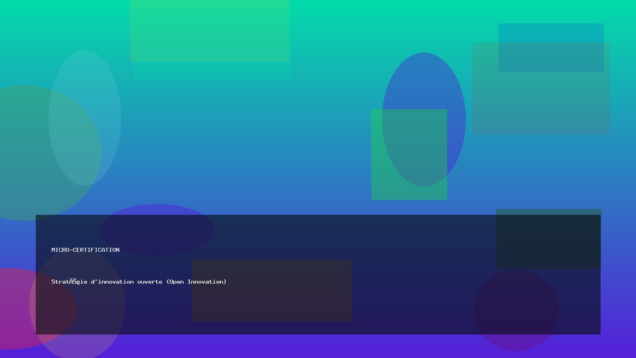Click the bright green rectangle at the top
636x358 pixels.
(209, 31)
